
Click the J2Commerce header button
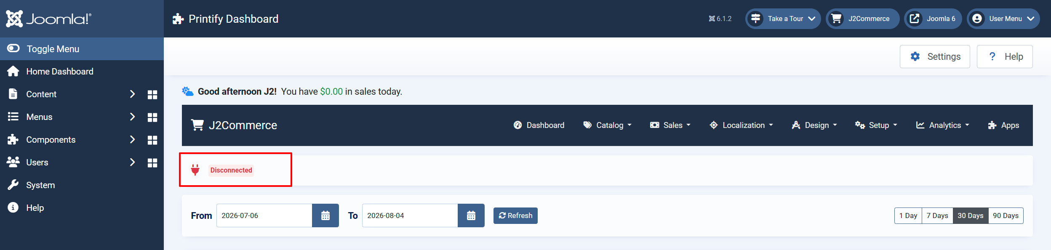point(862,19)
